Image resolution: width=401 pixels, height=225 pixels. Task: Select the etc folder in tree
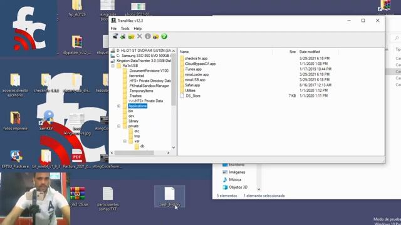click(x=137, y=131)
